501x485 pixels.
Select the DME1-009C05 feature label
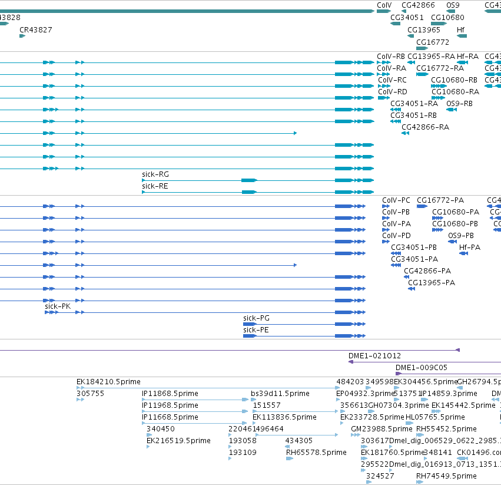pyautogui.click(x=421, y=368)
